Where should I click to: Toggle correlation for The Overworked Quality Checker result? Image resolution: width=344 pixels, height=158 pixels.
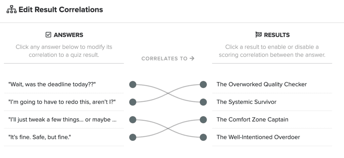(272, 85)
